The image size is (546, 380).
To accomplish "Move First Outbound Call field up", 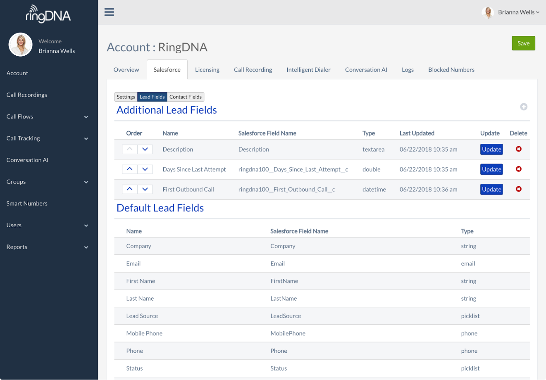I will (x=129, y=189).
